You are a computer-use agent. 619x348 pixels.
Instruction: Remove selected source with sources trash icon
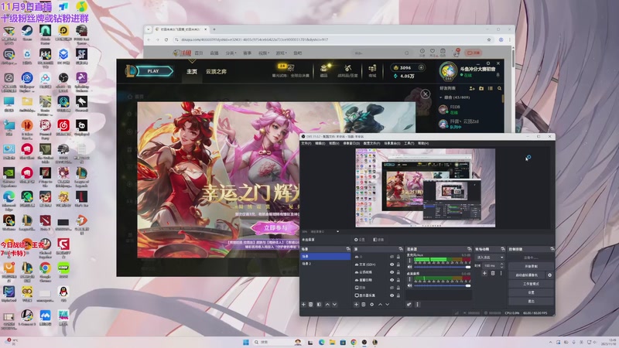tap(364, 305)
